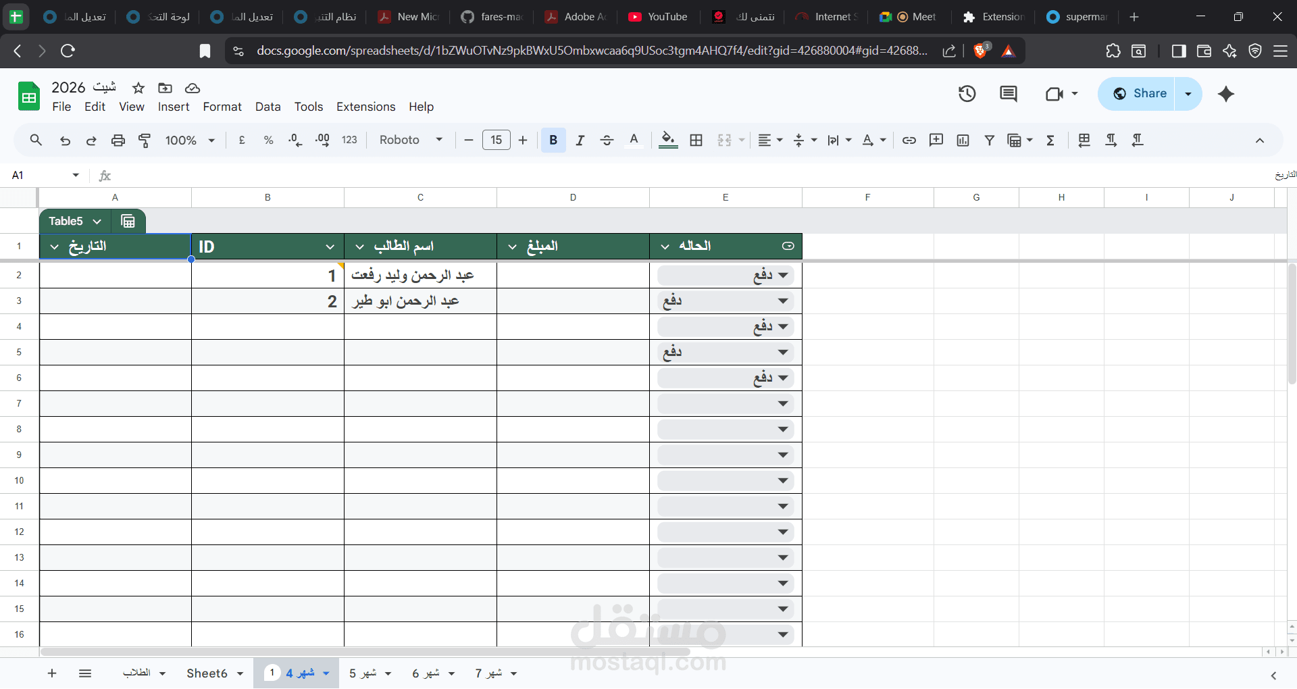Image resolution: width=1297 pixels, height=689 pixels.
Task: Open the borders tool
Action: coord(696,140)
